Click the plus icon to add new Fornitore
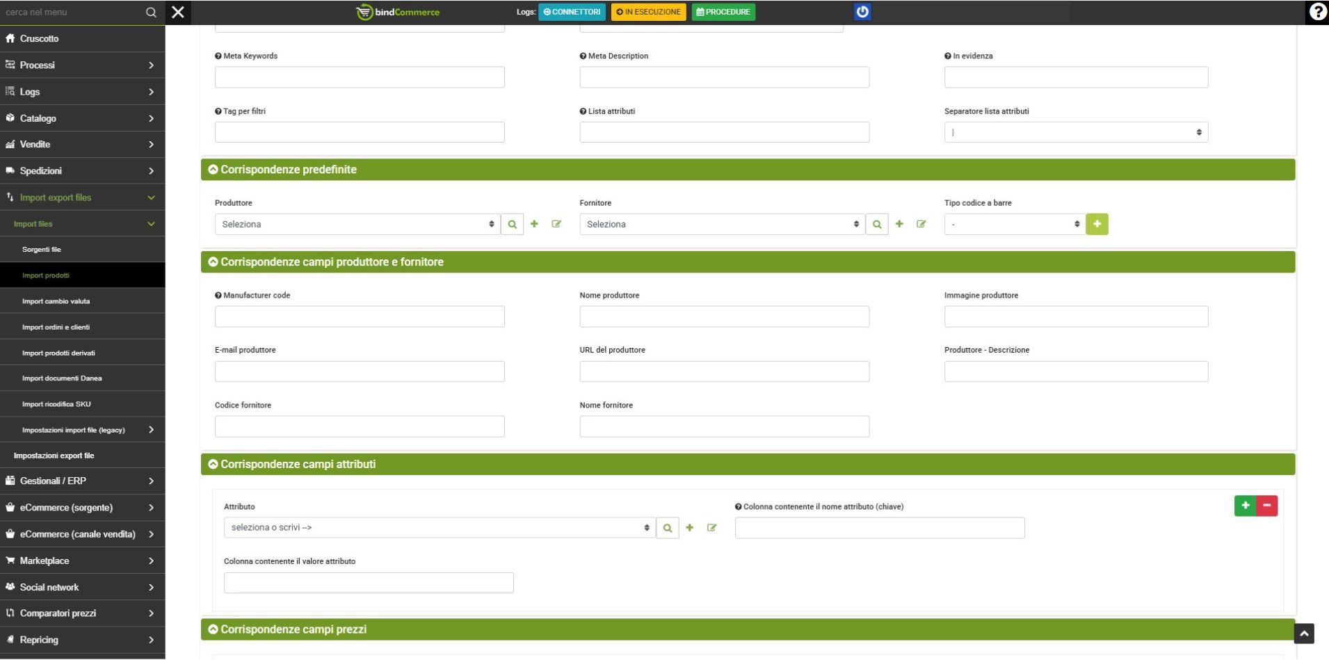 pos(899,224)
